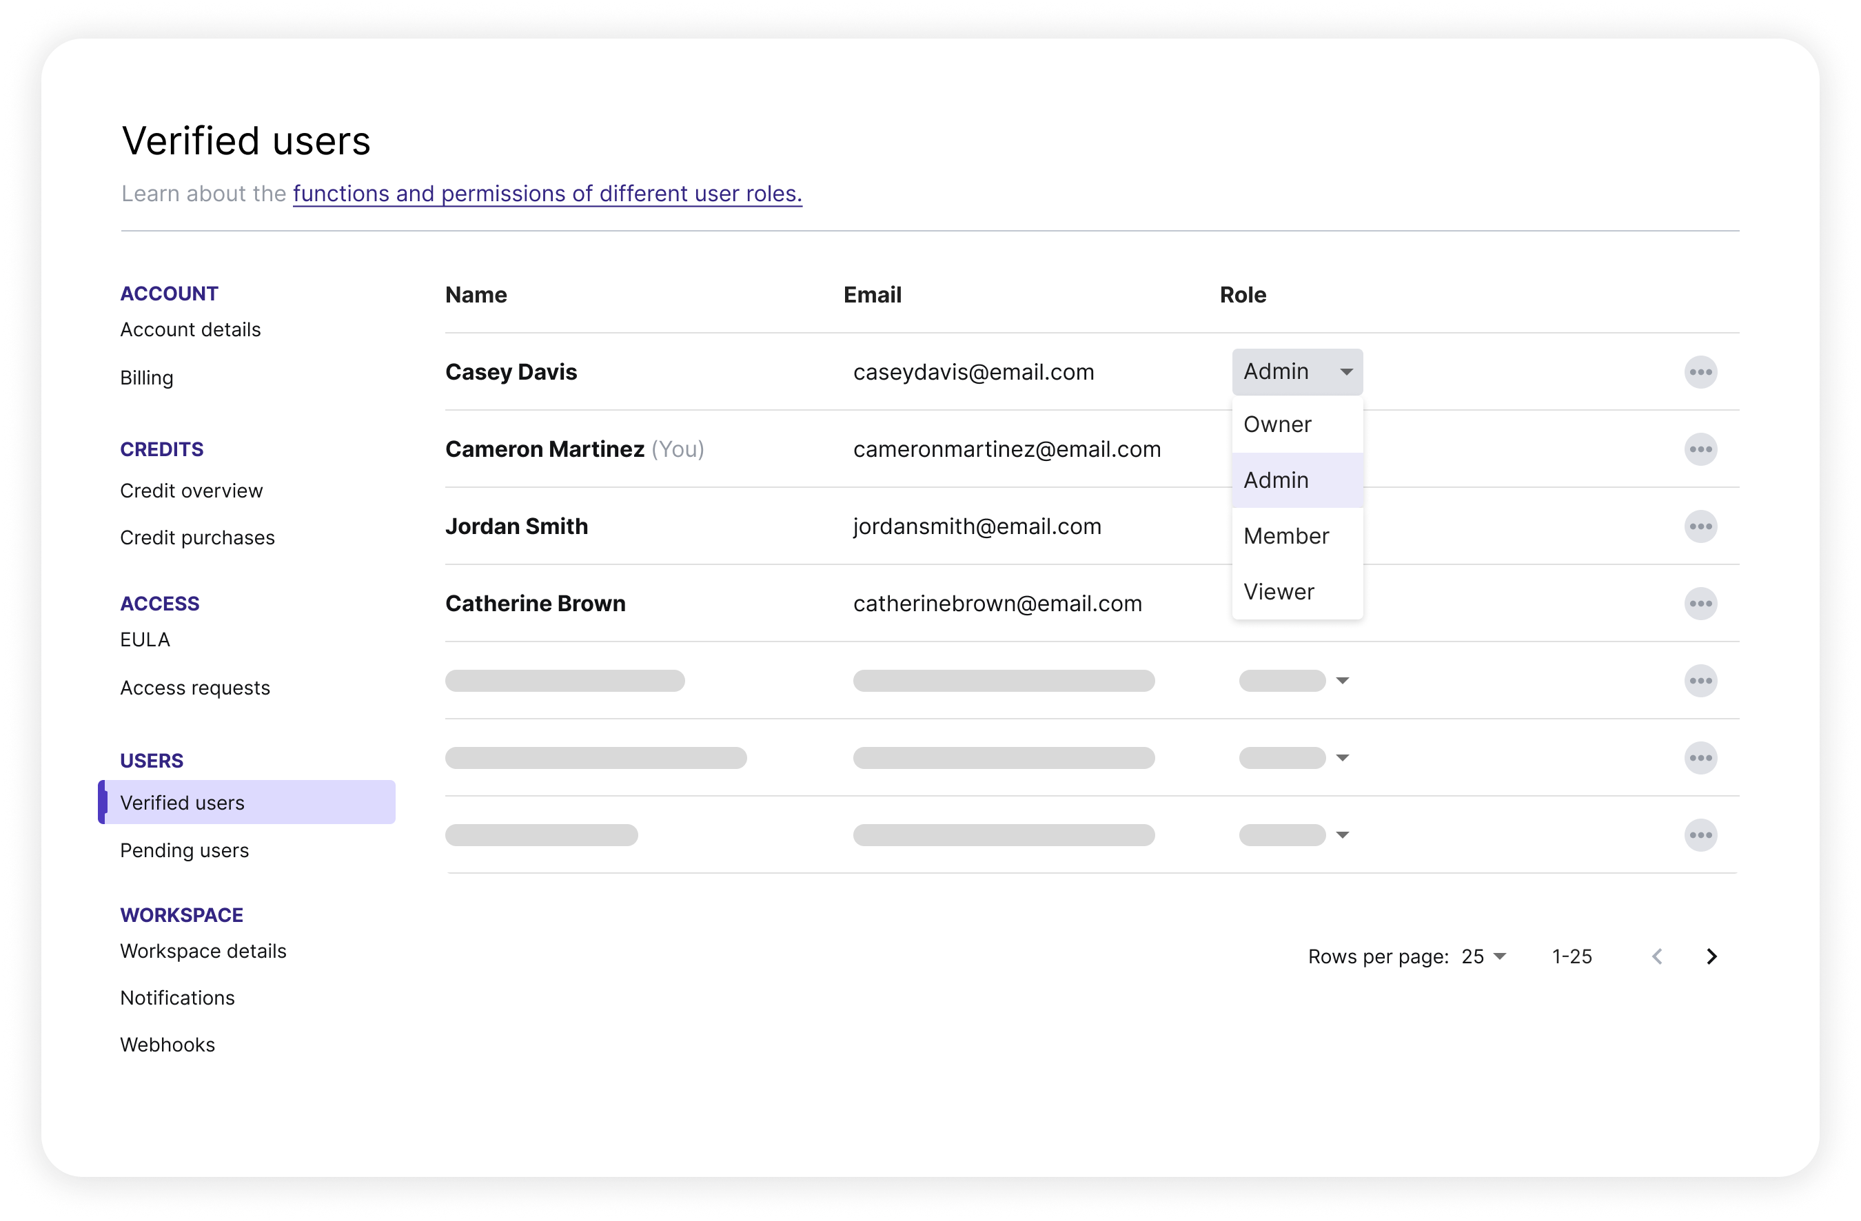The width and height of the screenshot is (1861, 1221).
Task: Open more options on the first loading row
Action: click(x=1700, y=681)
